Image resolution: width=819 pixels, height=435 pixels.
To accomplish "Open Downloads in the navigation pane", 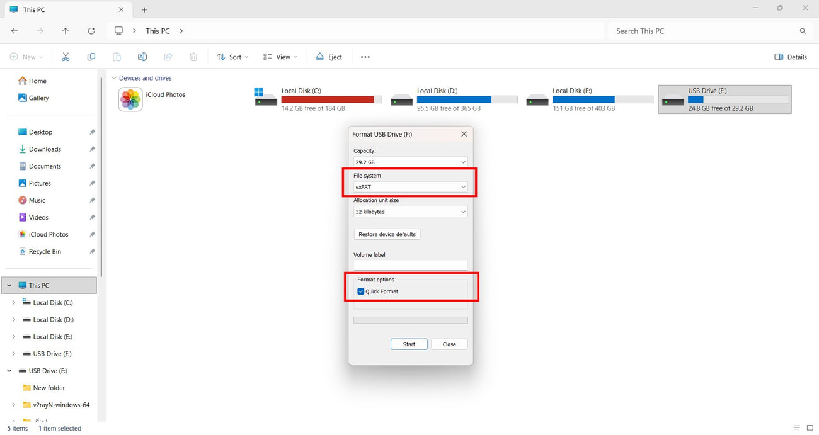I will 40,149.
